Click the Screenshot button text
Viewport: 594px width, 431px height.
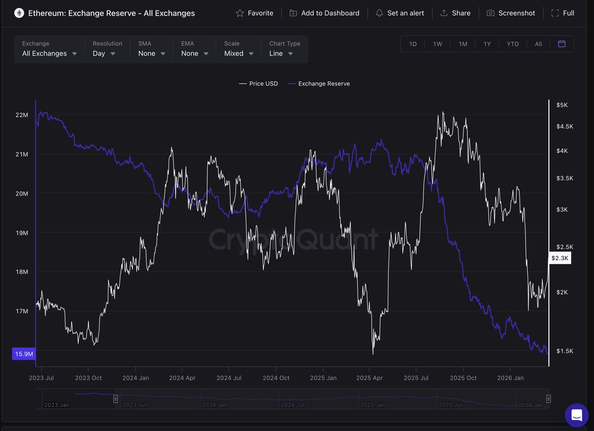pyautogui.click(x=517, y=13)
